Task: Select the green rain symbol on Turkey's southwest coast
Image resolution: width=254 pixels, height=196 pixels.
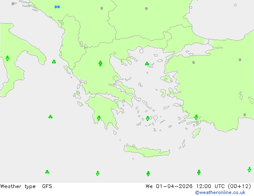Action: point(196,117)
